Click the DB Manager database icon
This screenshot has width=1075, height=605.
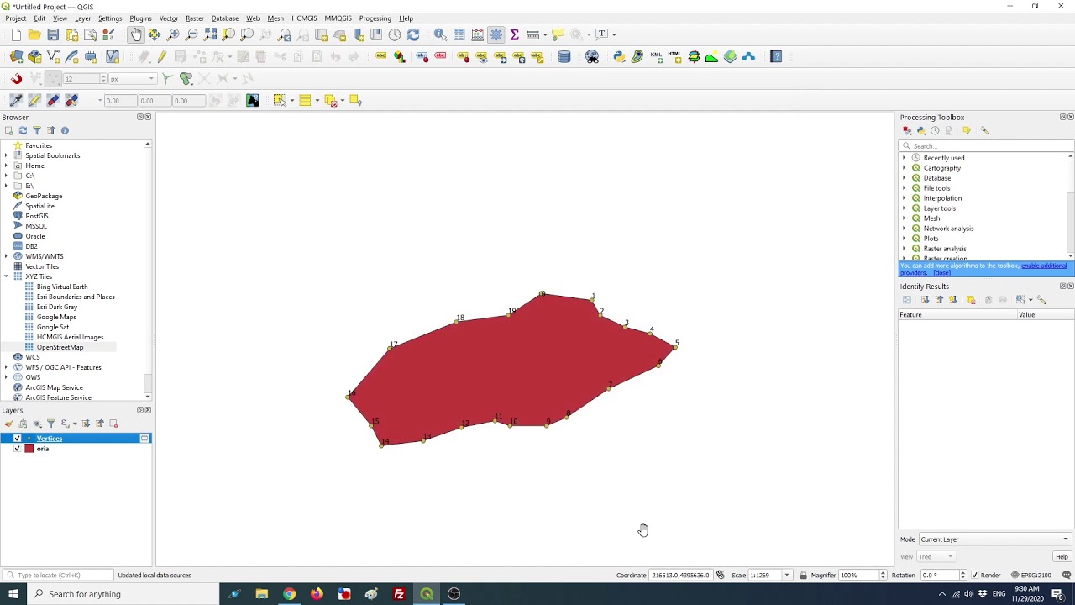[x=564, y=57]
